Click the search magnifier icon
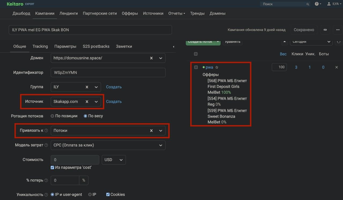The image size is (343, 200). tap(308, 4)
